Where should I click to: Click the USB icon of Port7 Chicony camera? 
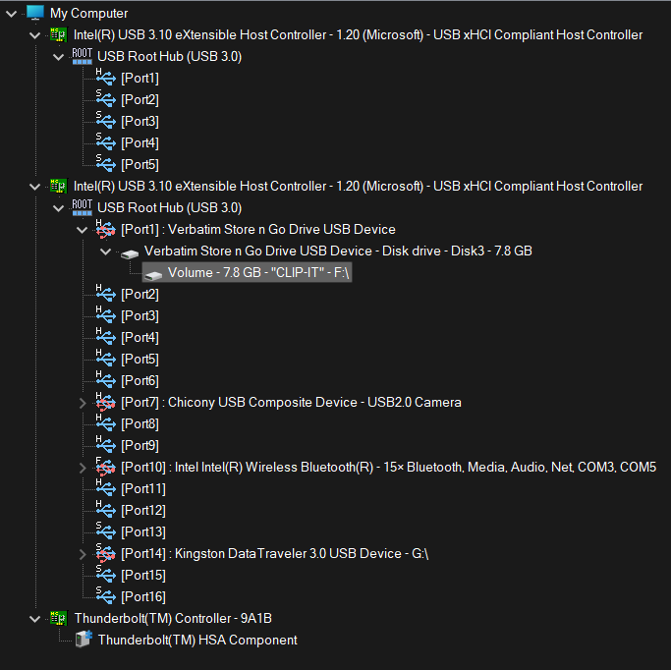(105, 401)
